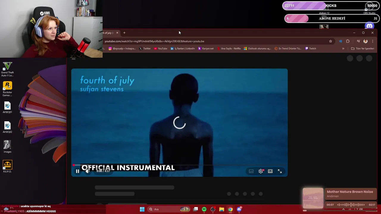Expand hidden bookmarks chevron
Image resolution: width=381 pixels, height=214 pixels.
click(343, 48)
